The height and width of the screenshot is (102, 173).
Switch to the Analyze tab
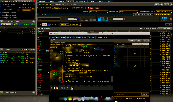tap(61, 1)
